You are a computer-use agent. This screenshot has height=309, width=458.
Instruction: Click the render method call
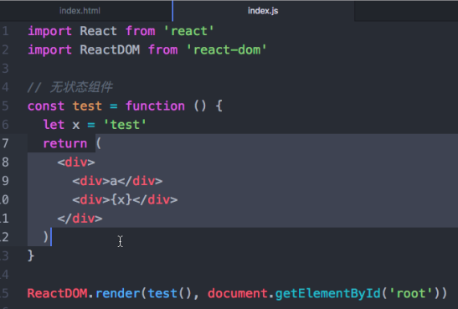click(x=118, y=293)
